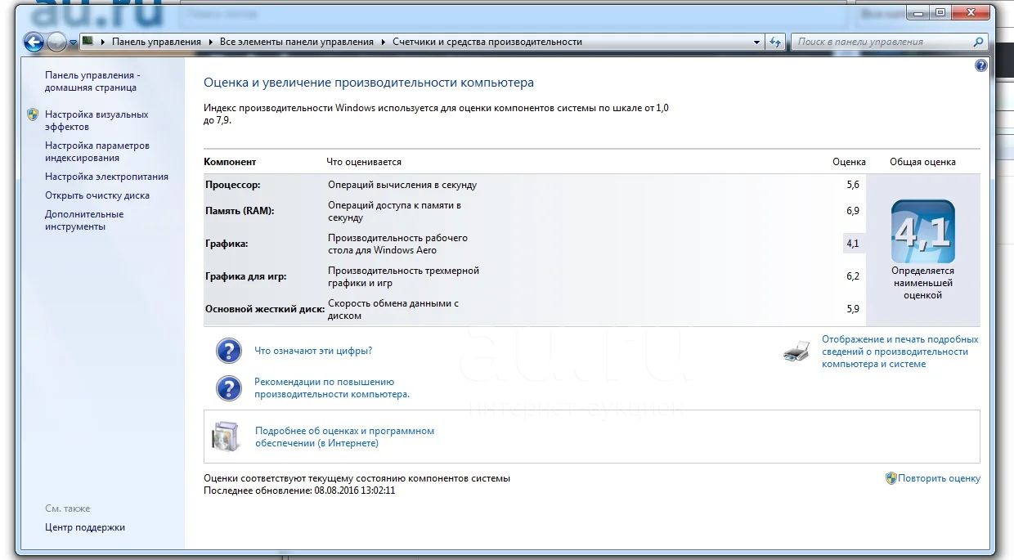
Task: Open 'Панель управления - домашняя страница' link
Action: coord(92,81)
